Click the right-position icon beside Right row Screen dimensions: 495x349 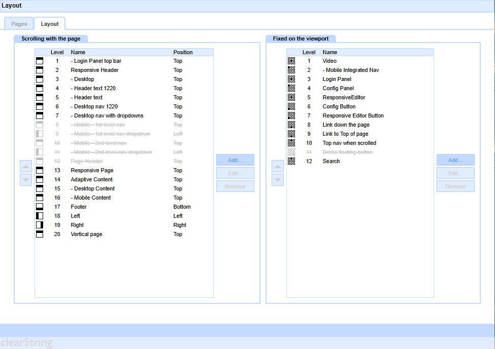pos(40,225)
